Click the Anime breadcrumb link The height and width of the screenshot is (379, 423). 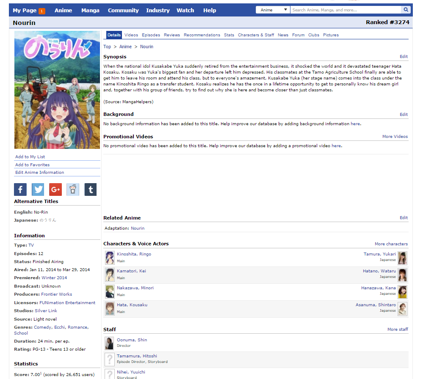coord(125,47)
